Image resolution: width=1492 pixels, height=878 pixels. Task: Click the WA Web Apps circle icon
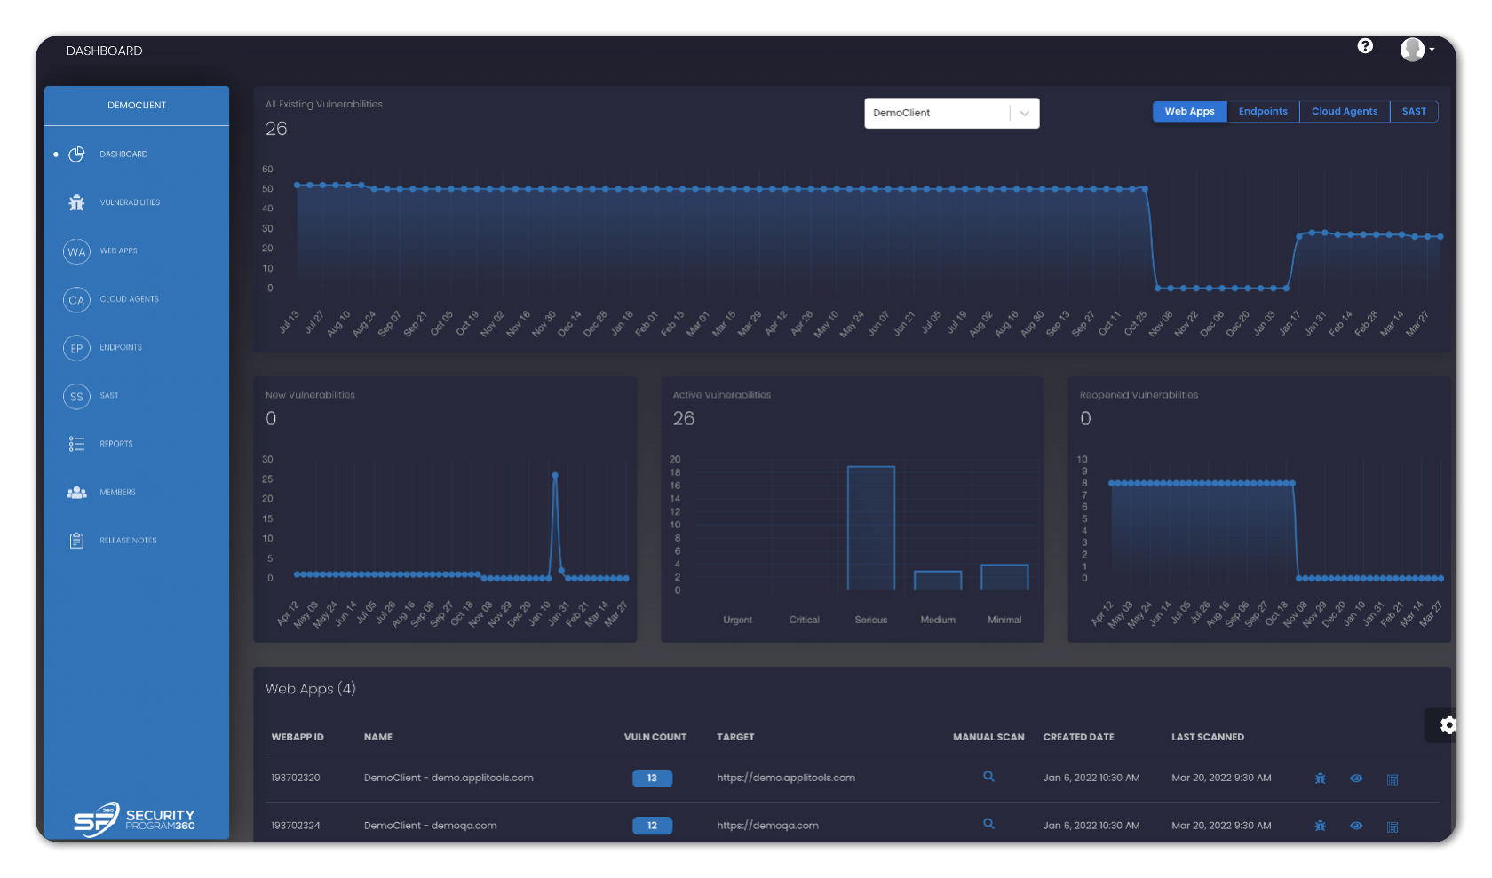tap(77, 251)
